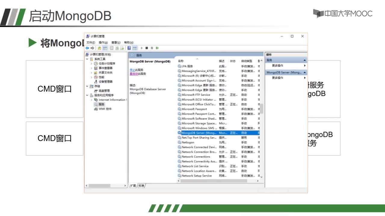Click the Pause Service icon
Screen dimensions: 385x216
[152, 48]
